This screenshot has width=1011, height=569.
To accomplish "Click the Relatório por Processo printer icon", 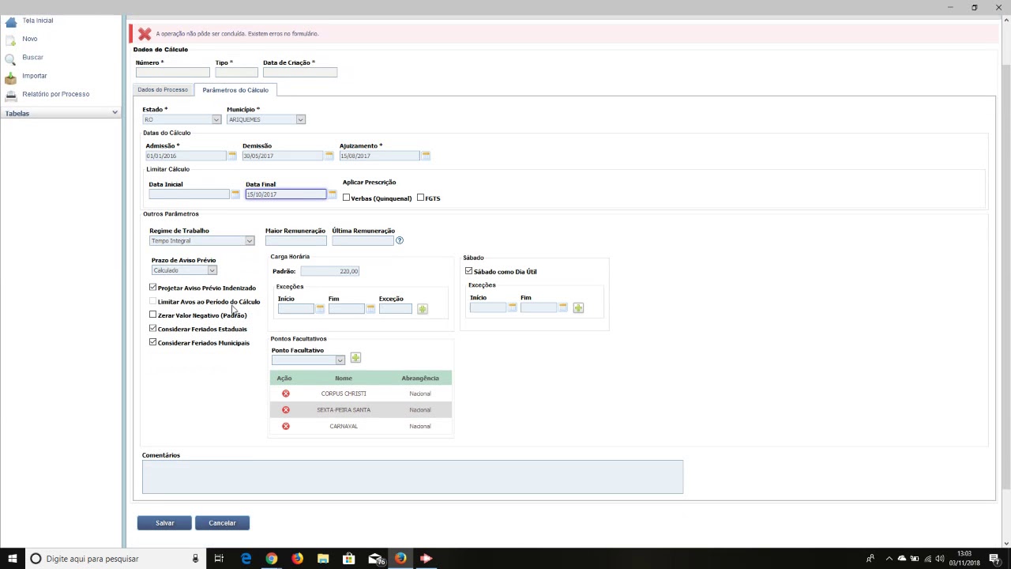I will point(10,96).
